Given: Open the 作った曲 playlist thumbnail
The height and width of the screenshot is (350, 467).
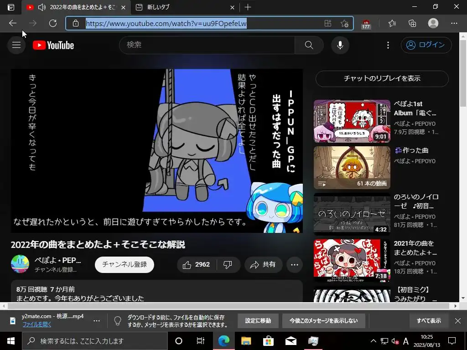Looking at the screenshot, I should (352, 168).
